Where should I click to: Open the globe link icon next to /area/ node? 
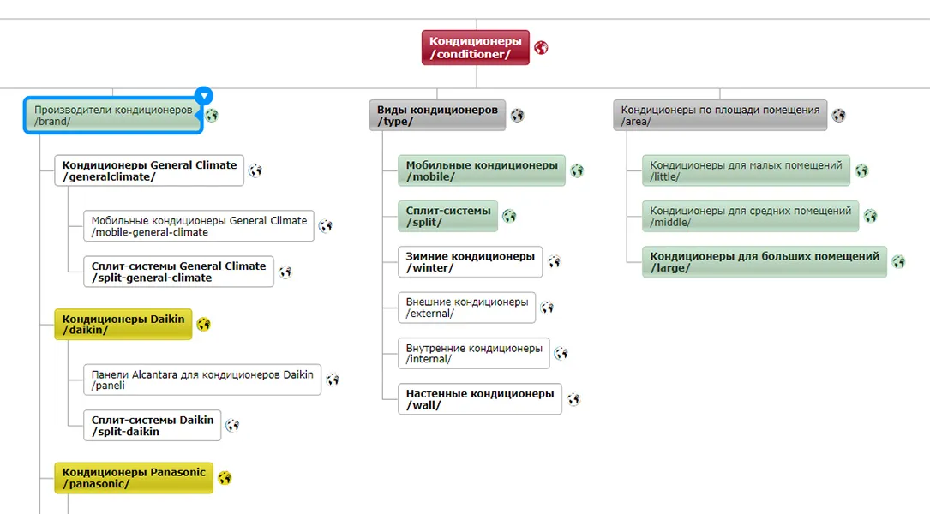838,116
